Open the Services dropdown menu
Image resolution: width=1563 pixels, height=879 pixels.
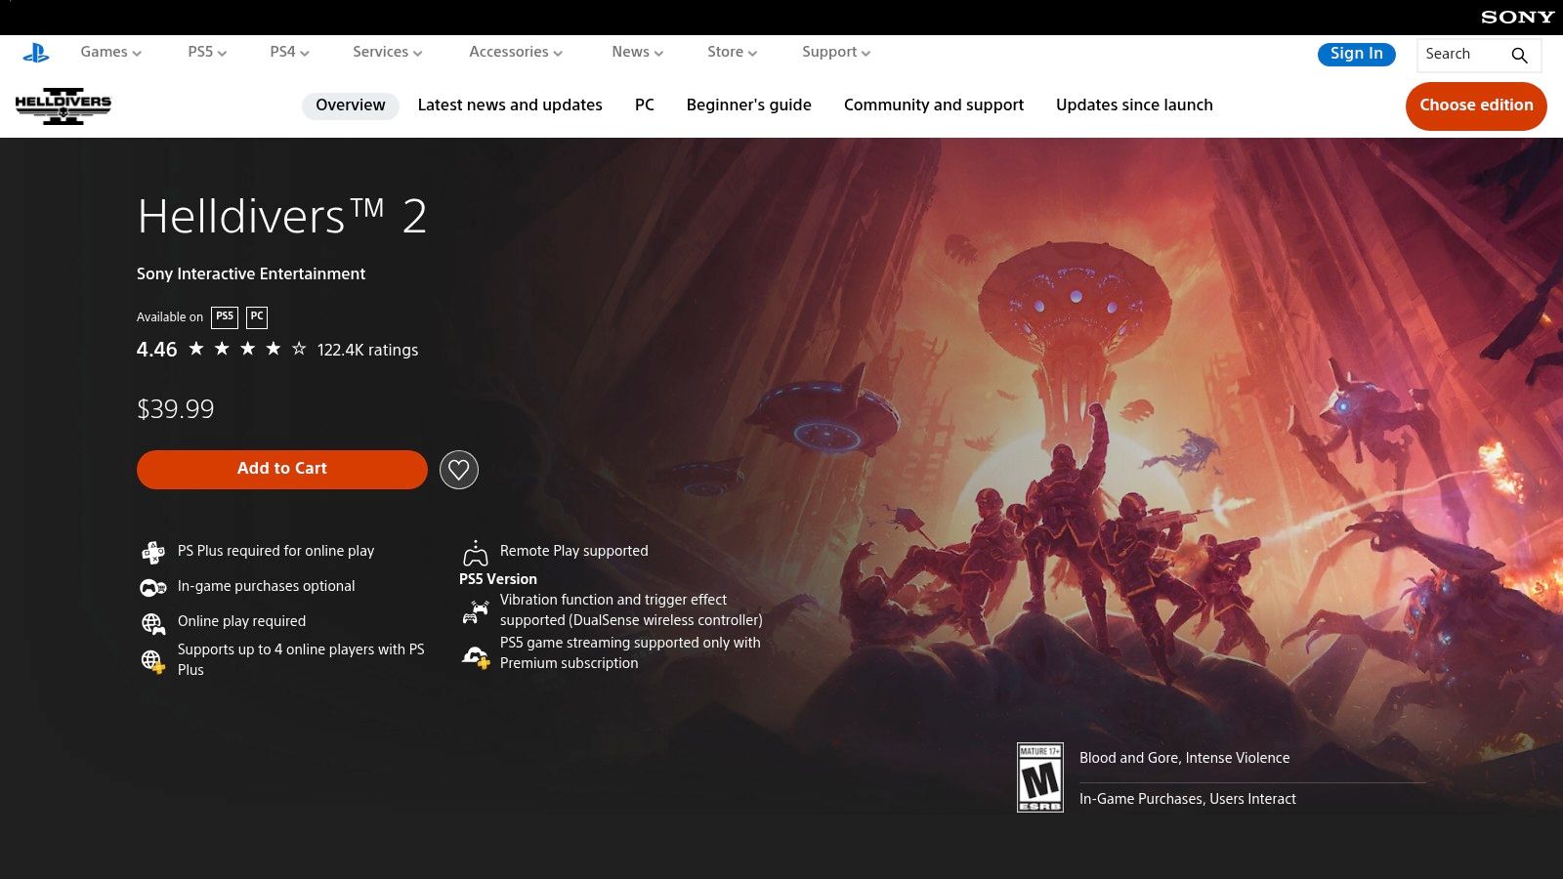point(387,52)
